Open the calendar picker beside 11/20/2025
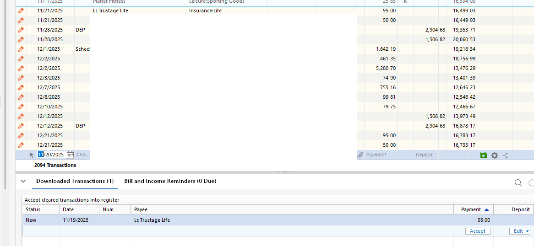 [70, 155]
